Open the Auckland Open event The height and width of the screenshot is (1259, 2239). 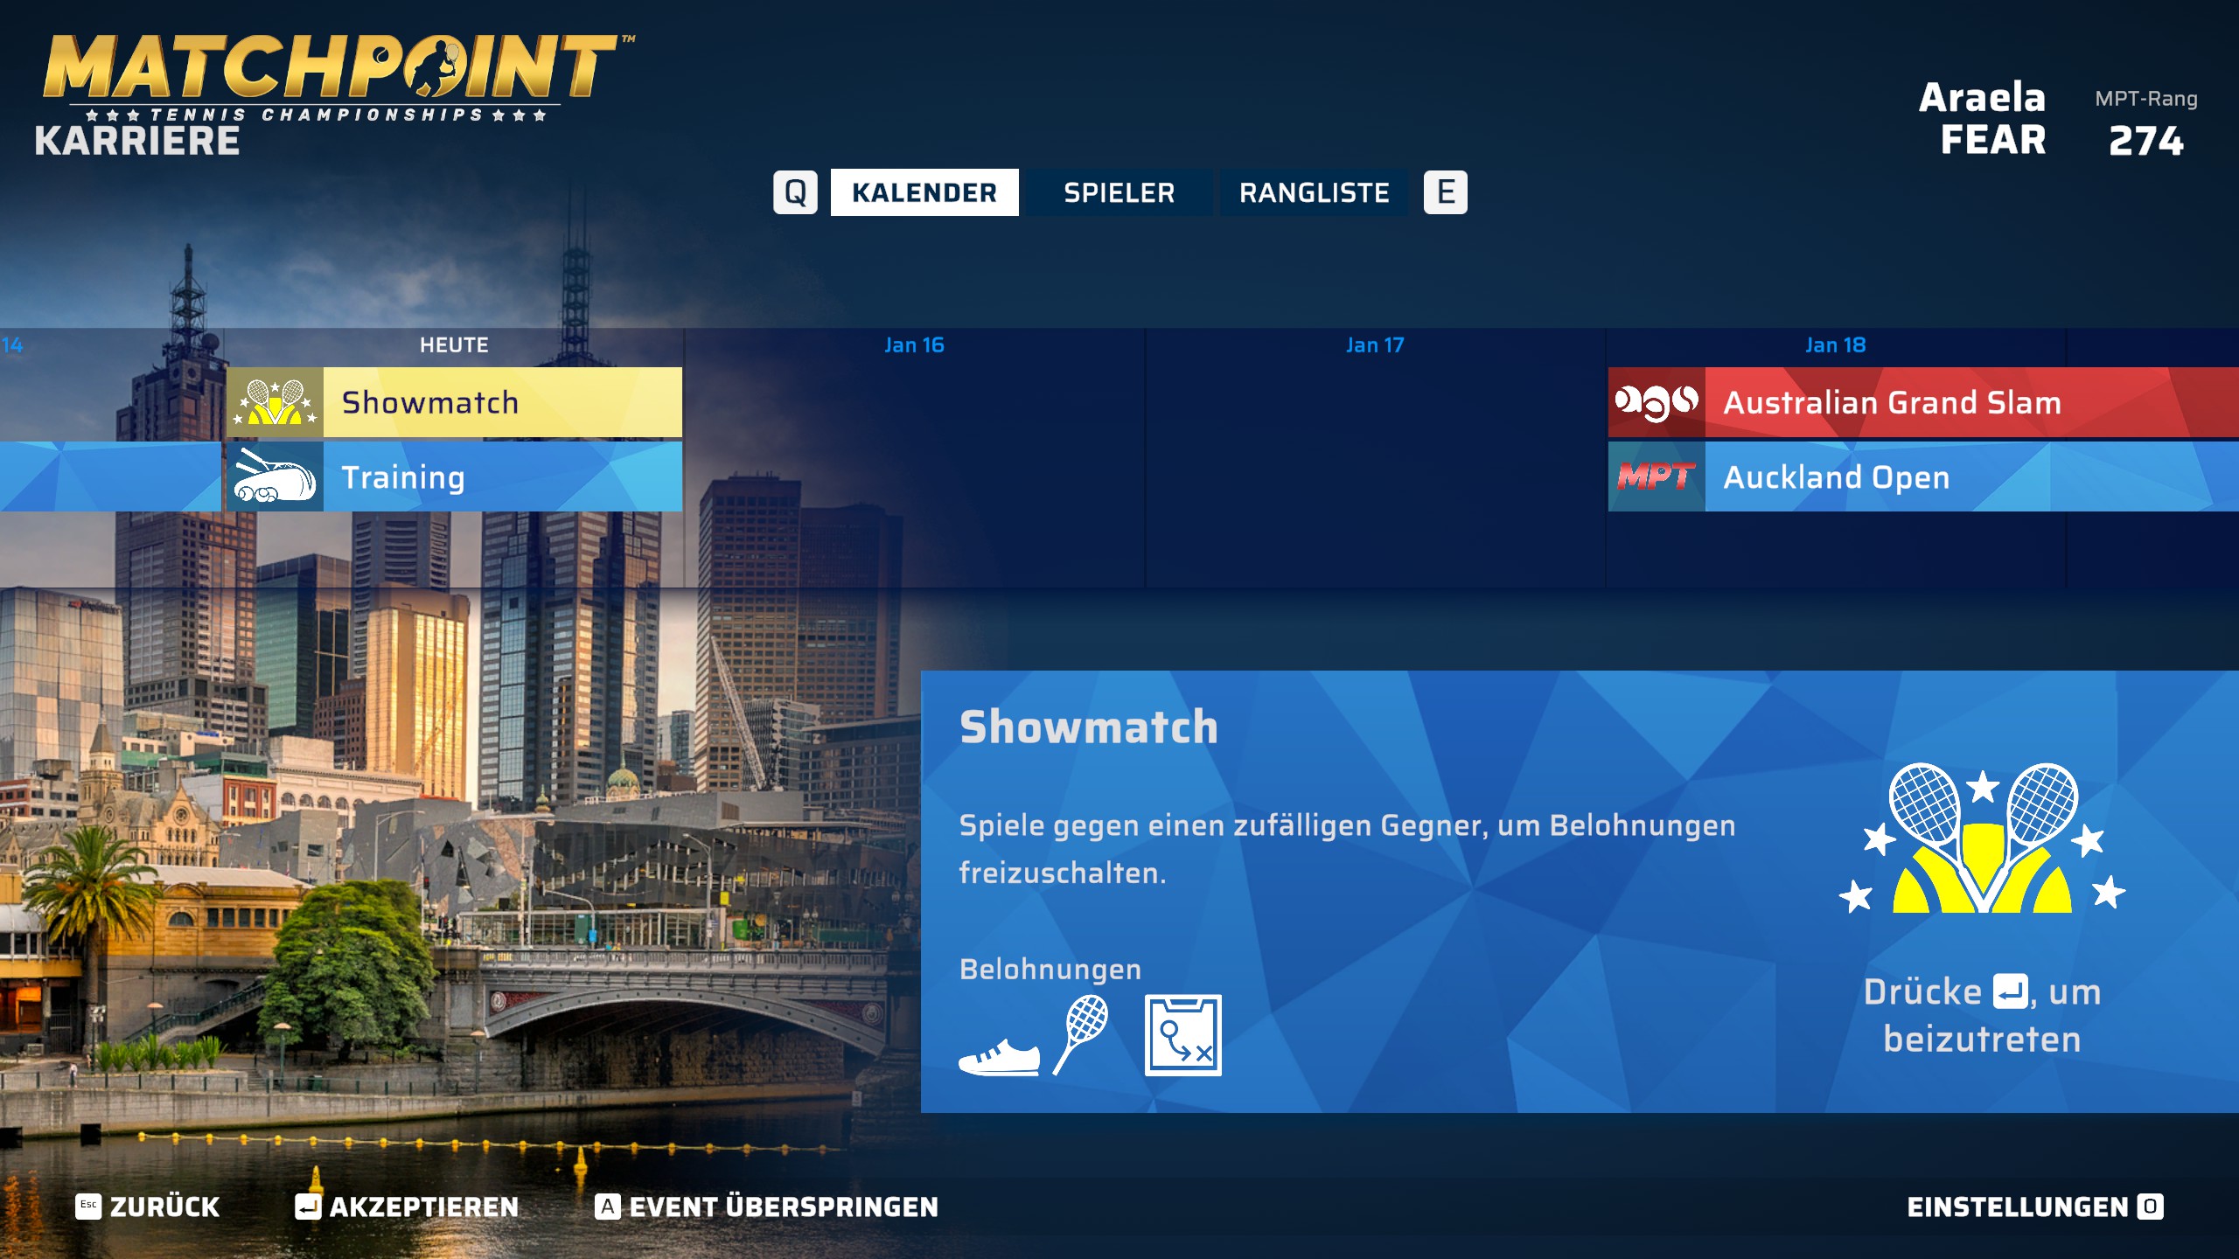(1923, 476)
